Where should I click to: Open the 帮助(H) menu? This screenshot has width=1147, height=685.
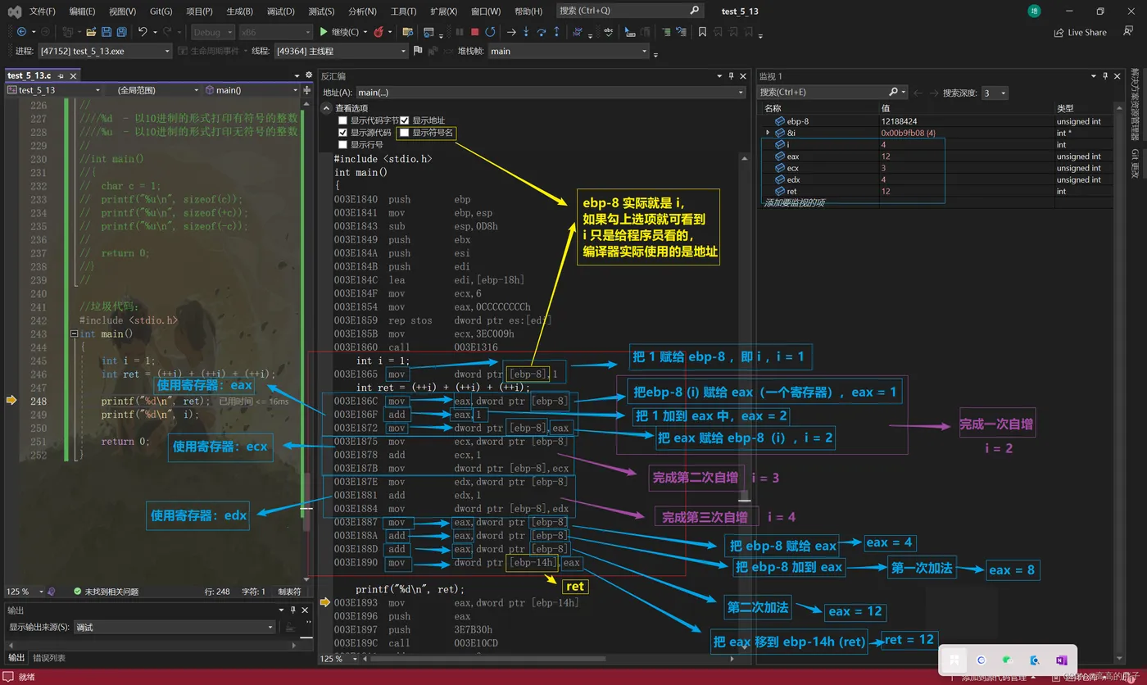coord(528,11)
